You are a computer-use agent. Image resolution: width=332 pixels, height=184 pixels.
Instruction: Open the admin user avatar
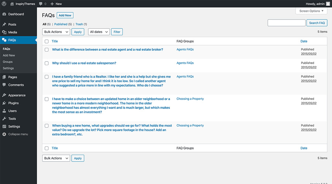(x=328, y=4)
